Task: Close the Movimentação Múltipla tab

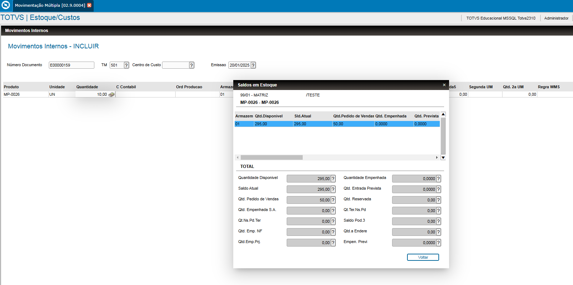Action: 89,5
